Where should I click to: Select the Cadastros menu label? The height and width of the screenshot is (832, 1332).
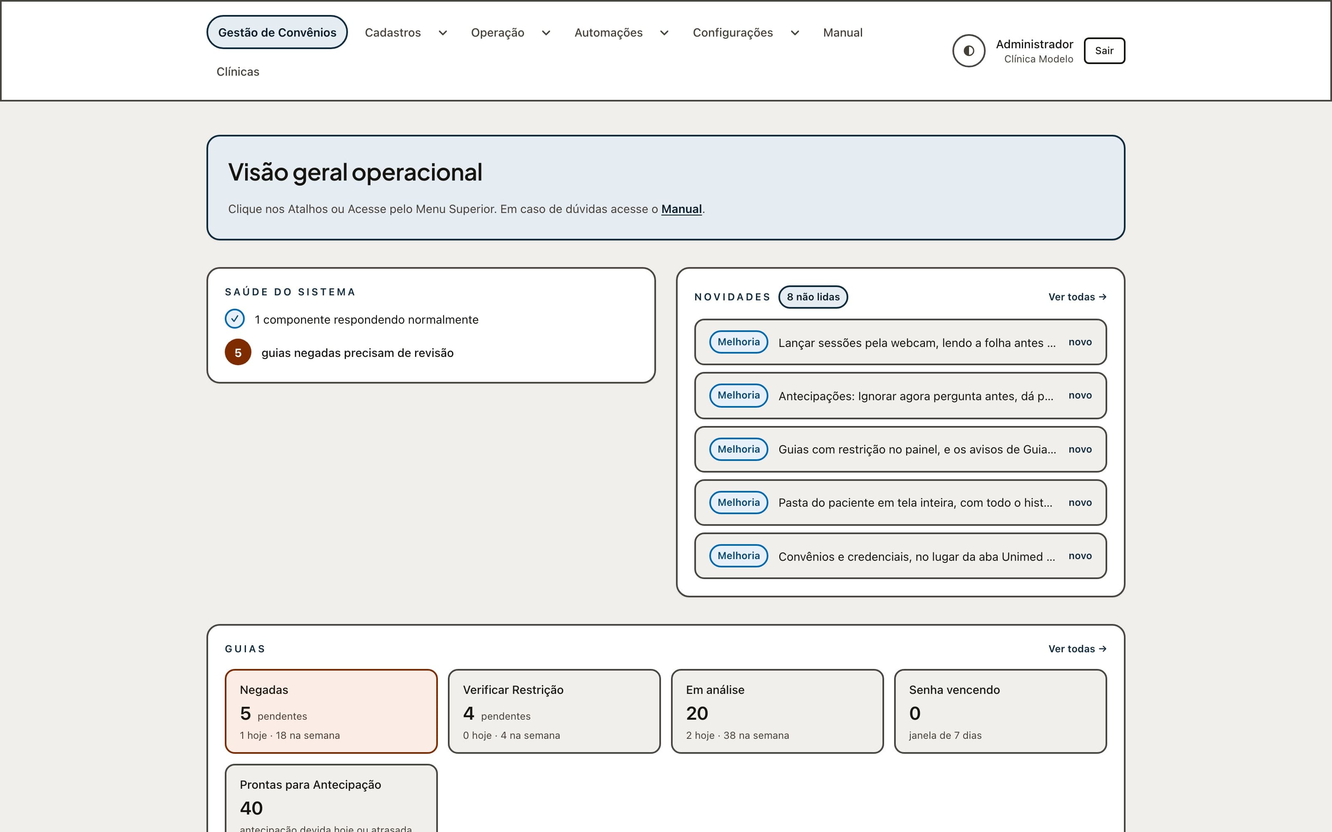click(x=393, y=32)
